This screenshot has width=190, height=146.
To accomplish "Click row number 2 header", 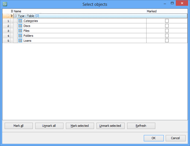I will (6, 26).
